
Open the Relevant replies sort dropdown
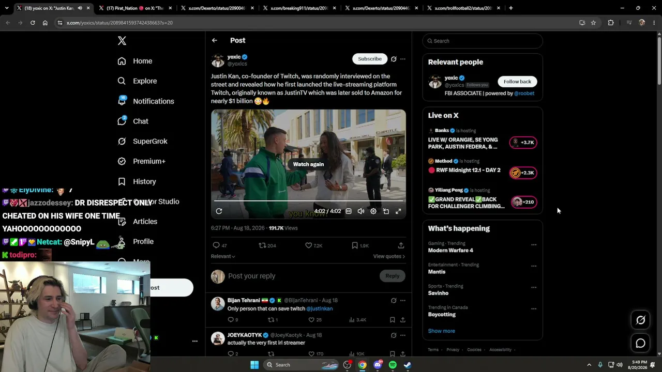[x=223, y=256]
